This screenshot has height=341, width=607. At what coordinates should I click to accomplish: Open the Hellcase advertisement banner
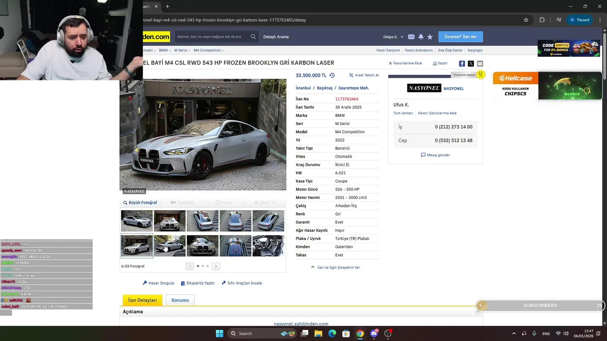pyautogui.click(x=547, y=86)
